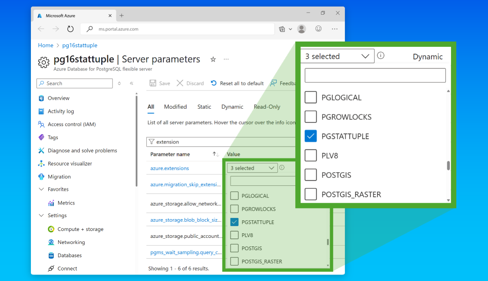Click the scrollbar thumb in the small extension list
The width and height of the screenshot is (488, 281).
pyautogui.click(x=328, y=242)
